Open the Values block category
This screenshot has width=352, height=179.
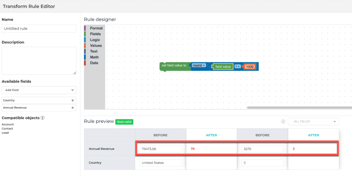96,46
